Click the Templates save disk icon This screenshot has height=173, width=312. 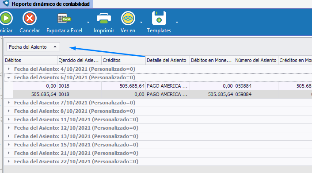point(159,18)
